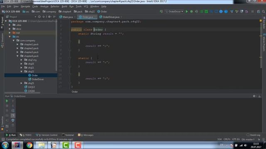The image size is (266, 149).
Task: Open Windows Start menu
Action: (5, 145)
